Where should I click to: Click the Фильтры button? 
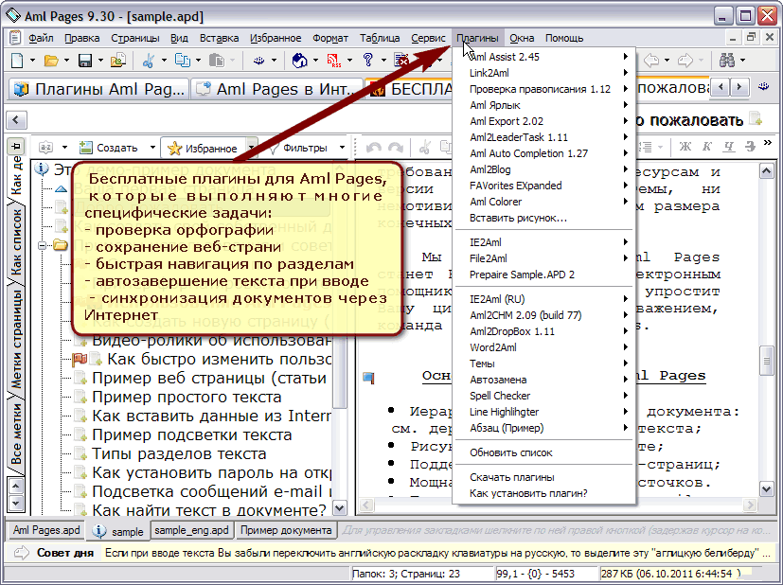(x=298, y=148)
